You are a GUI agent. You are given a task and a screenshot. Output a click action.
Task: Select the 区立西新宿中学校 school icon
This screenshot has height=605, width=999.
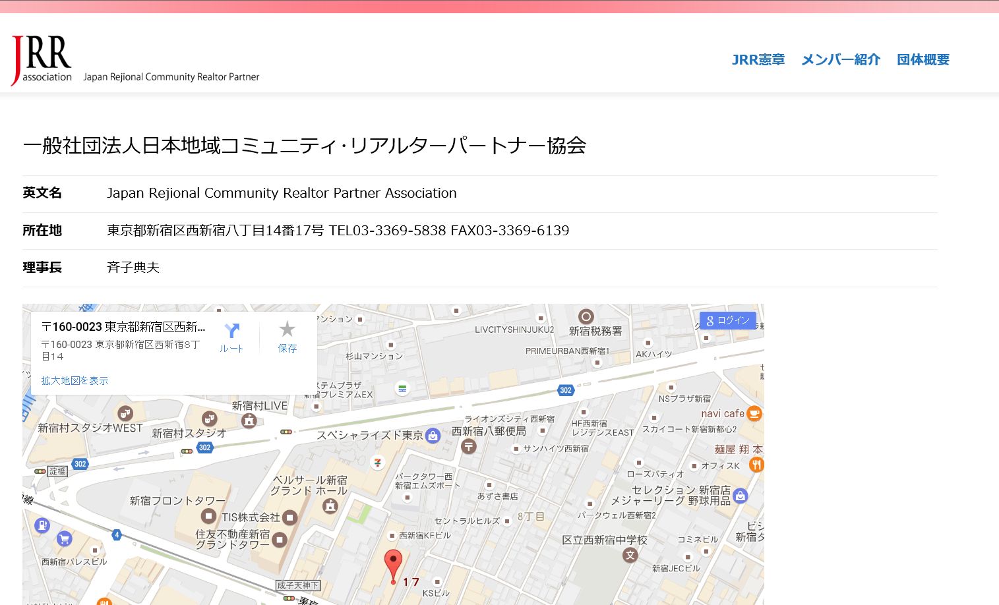point(630,555)
